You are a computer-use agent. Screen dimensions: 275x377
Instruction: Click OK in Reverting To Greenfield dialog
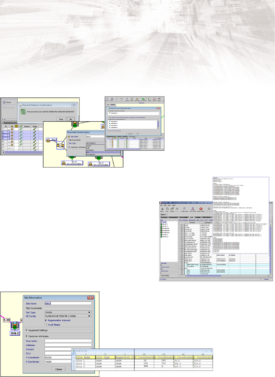137,134
